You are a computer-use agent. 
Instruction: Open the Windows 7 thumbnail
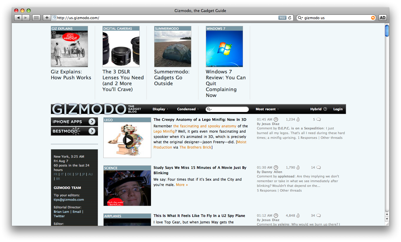pyautogui.click(x=224, y=47)
